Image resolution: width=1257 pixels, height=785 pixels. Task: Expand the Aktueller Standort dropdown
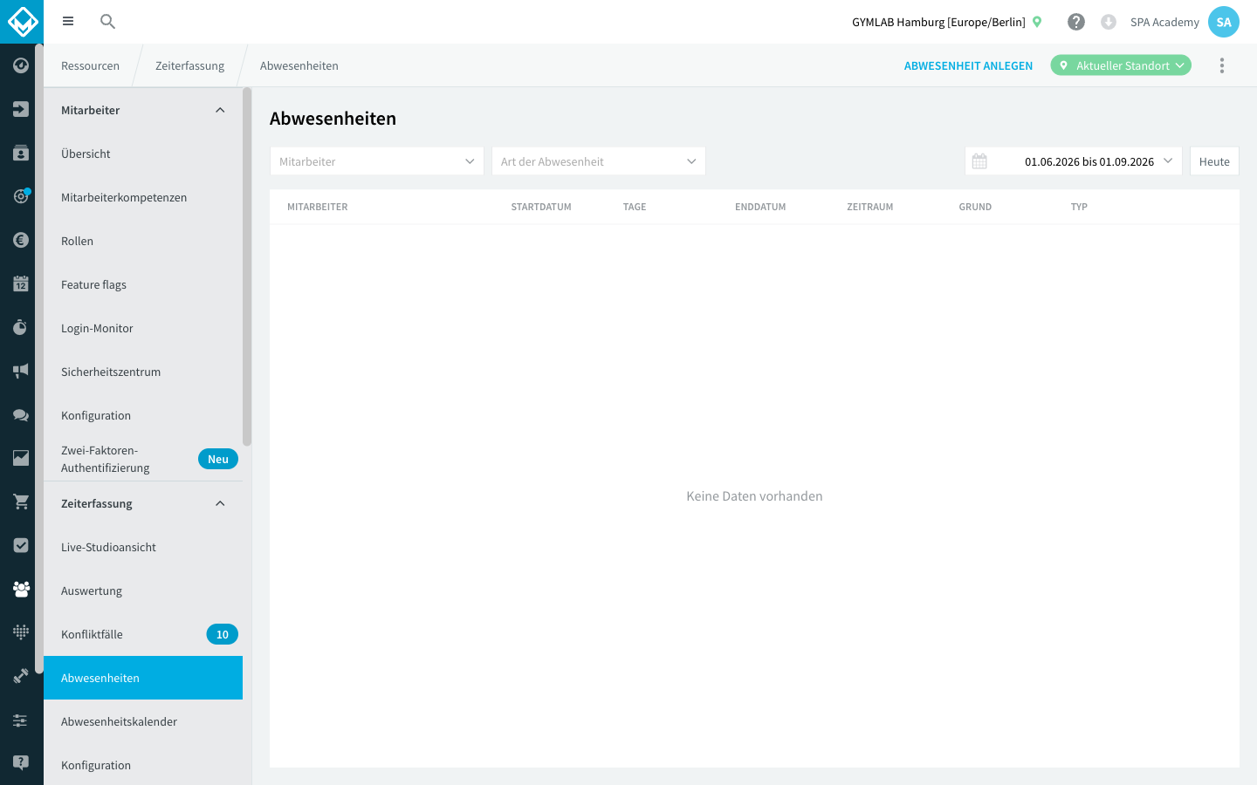(x=1121, y=65)
